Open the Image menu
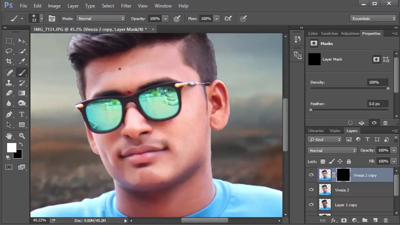This screenshot has height=225, width=400. coord(54,6)
